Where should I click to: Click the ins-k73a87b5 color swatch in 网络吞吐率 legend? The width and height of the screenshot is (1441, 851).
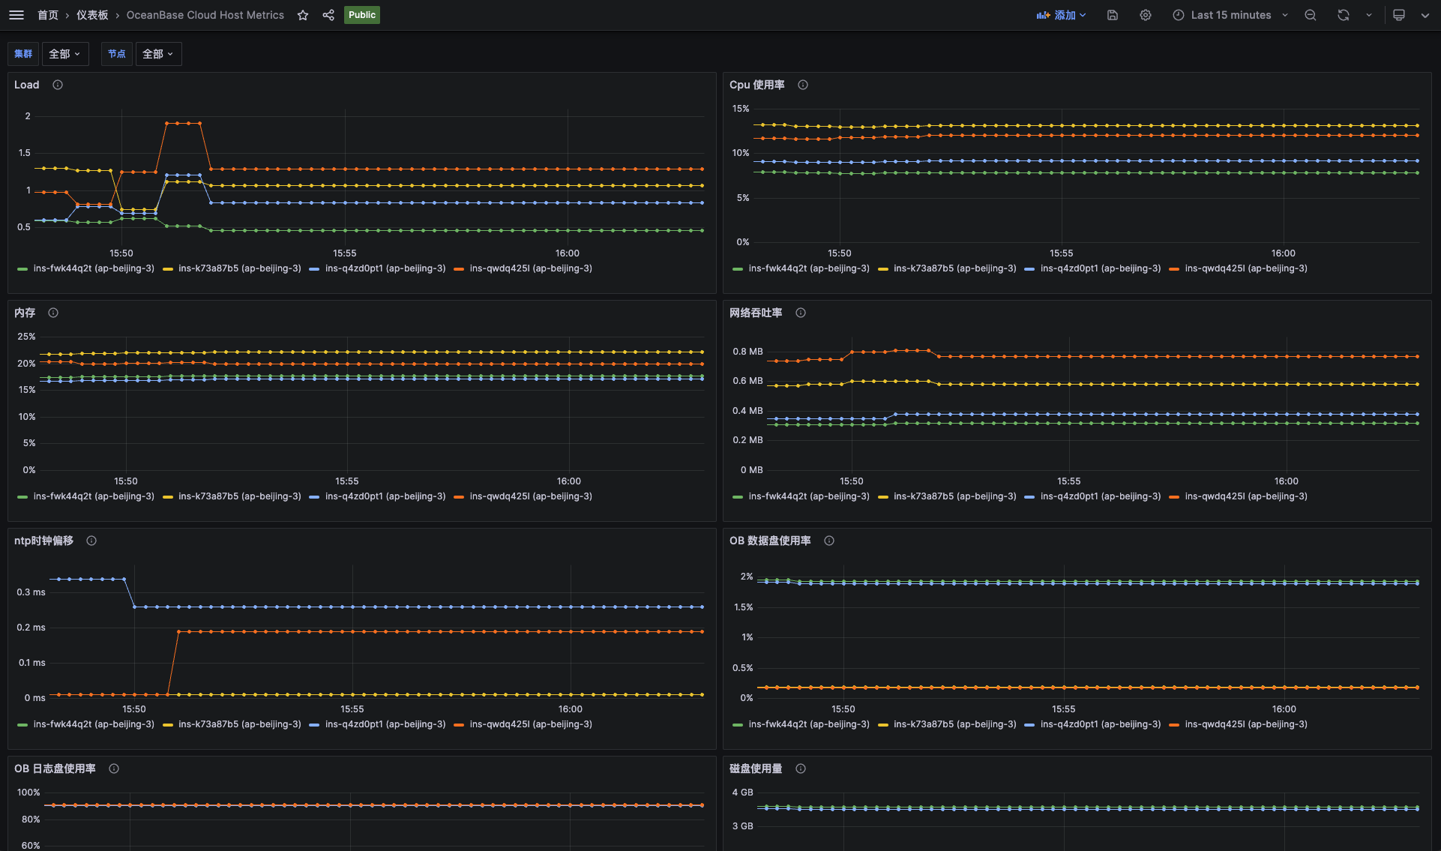click(x=883, y=497)
